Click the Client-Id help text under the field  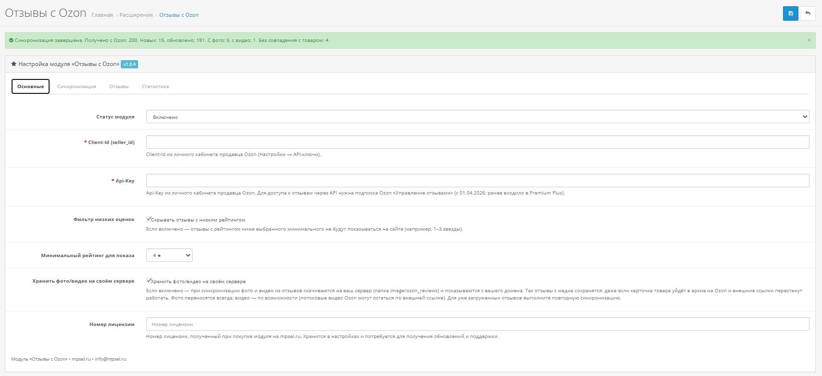(233, 155)
